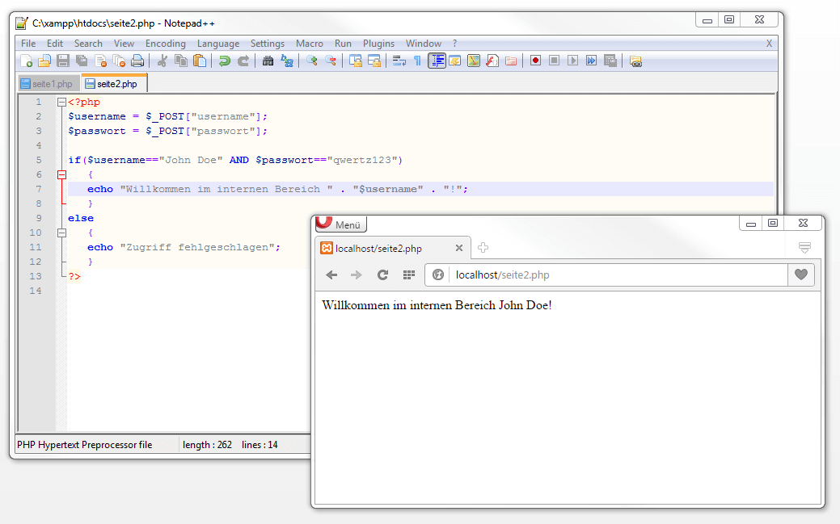The height and width of the screenshot is (524, 840).
Task: Open the Function List icon
Action: (x=492, y=61)
